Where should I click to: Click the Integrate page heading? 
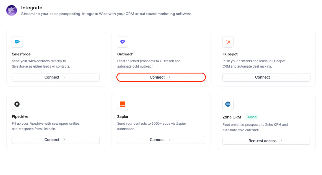31,8
